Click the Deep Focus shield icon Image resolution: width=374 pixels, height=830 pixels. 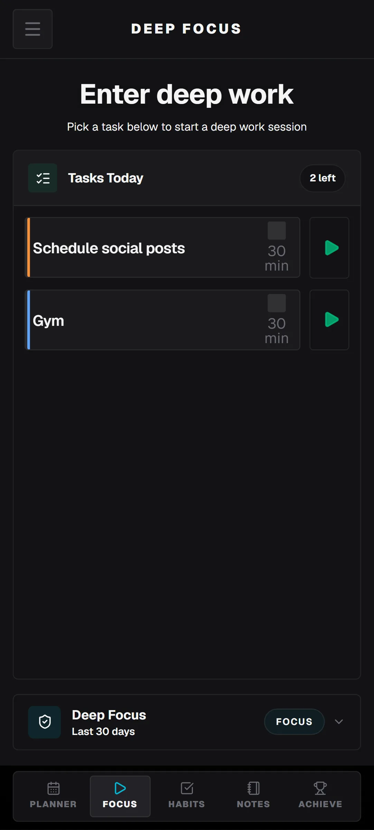(x=45, y=722)
